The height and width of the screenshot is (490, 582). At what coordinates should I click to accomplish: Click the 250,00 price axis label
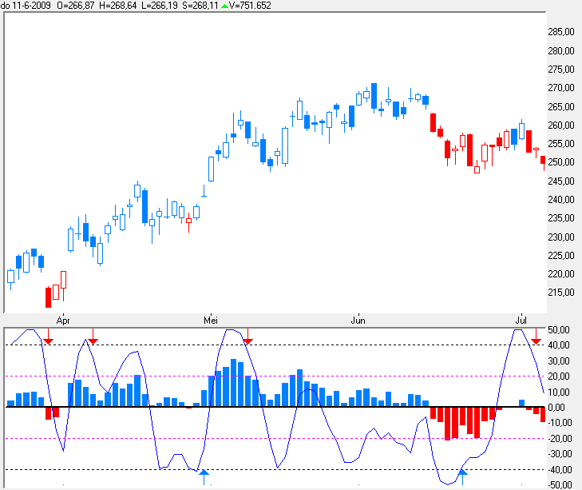coord(562,162)
